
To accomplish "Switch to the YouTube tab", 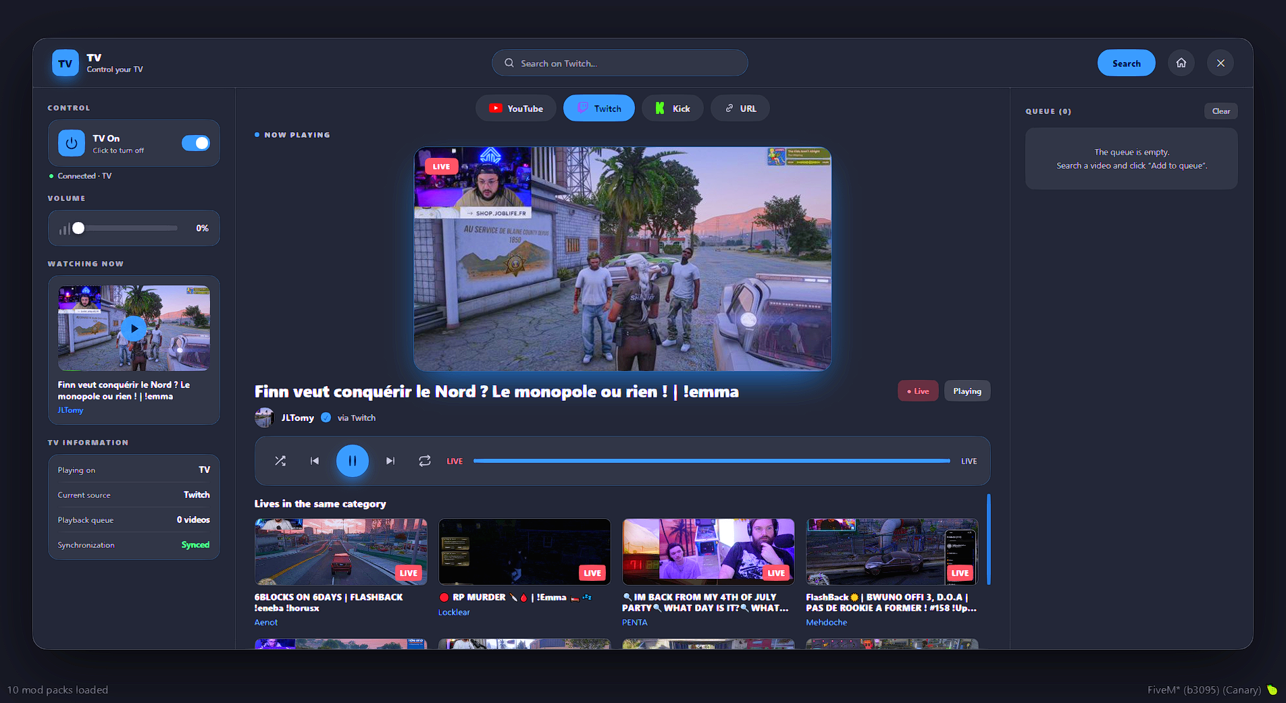I will pyautogui.click(x=516, y=108).
